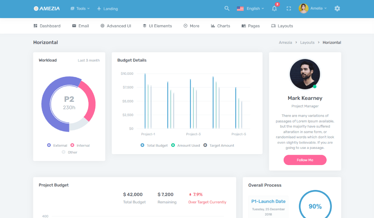Click Mark Kearney's profile photo
374x218 pixels.
304,74
